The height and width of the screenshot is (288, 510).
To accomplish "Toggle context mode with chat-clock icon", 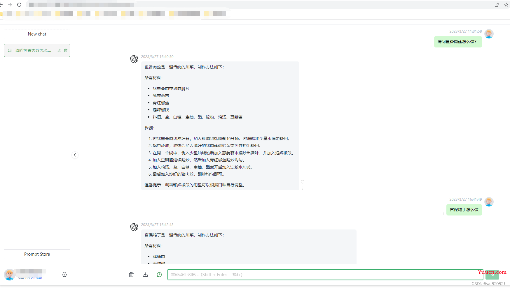I will (x=159, y=275).
